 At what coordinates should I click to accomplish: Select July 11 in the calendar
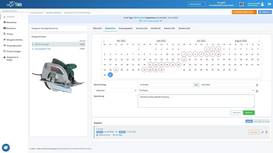click(184, 59)
